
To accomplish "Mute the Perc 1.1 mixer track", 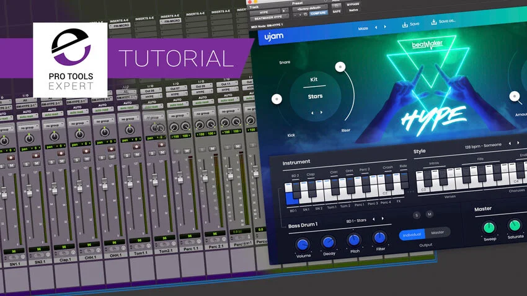I will [187, 151].
